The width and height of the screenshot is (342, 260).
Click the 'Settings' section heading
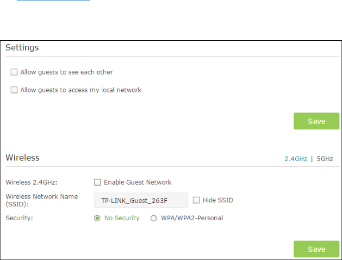point(22,48)
